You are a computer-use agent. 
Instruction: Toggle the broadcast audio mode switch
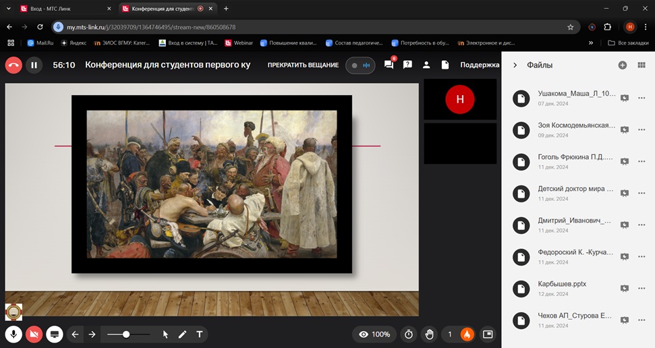[x=360, y=65]
